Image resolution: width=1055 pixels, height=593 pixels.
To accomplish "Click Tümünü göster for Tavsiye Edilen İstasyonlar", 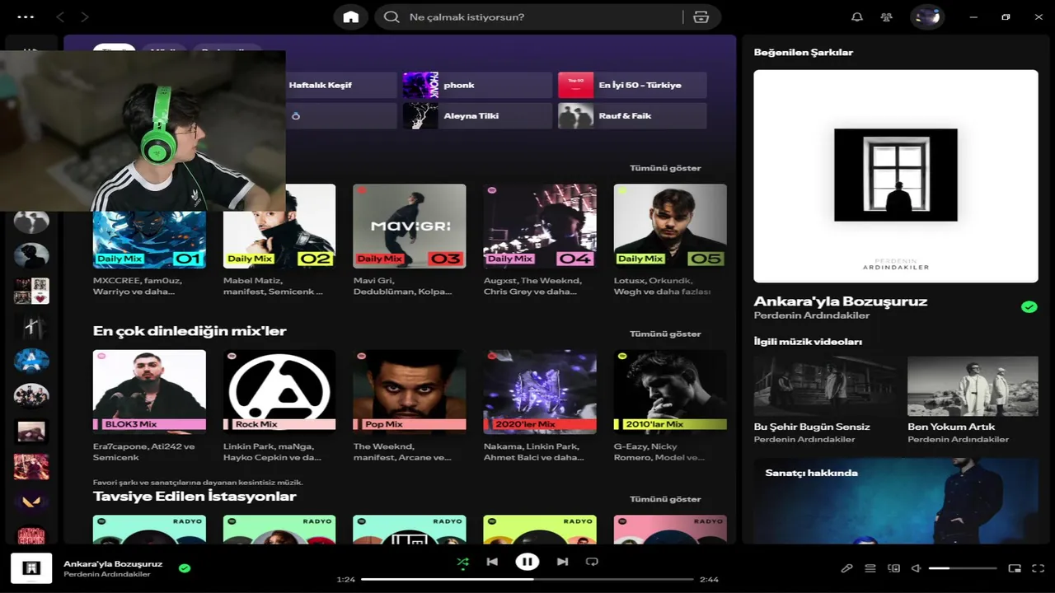I will coord(665,499).
